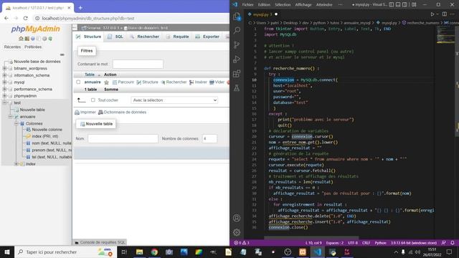
Task: Open the Affichage menu in VS Code
Action: (x=303, y=5)
